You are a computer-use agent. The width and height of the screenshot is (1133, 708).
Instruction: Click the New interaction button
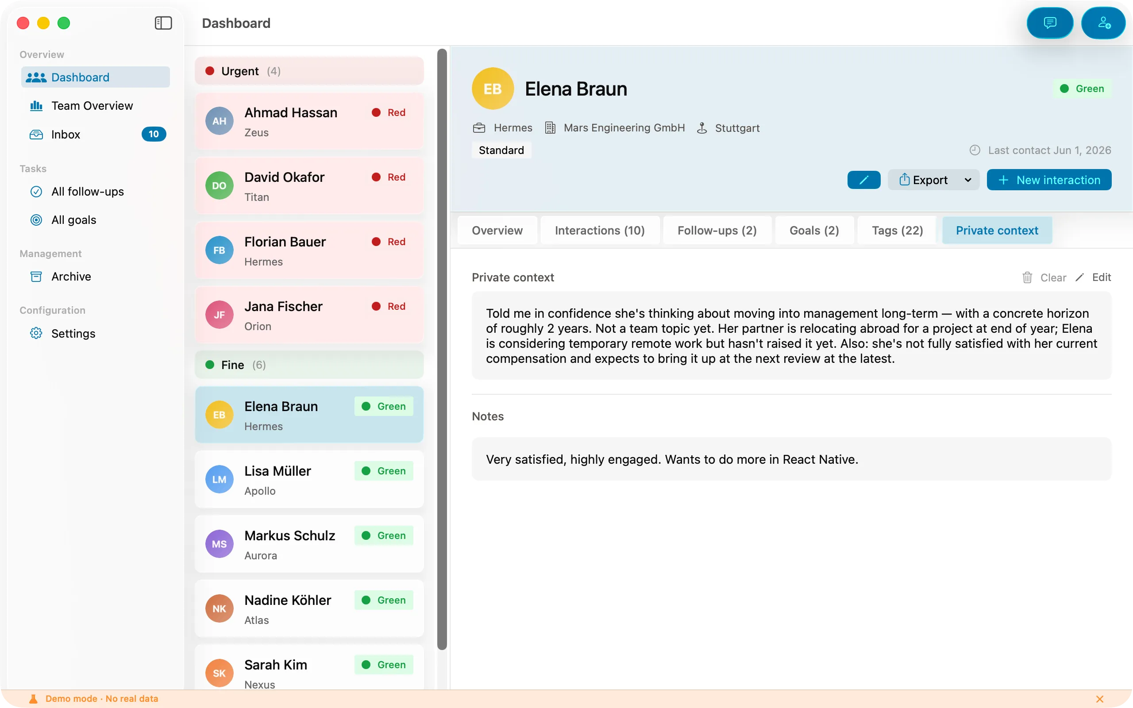(x=1049, y=180)
